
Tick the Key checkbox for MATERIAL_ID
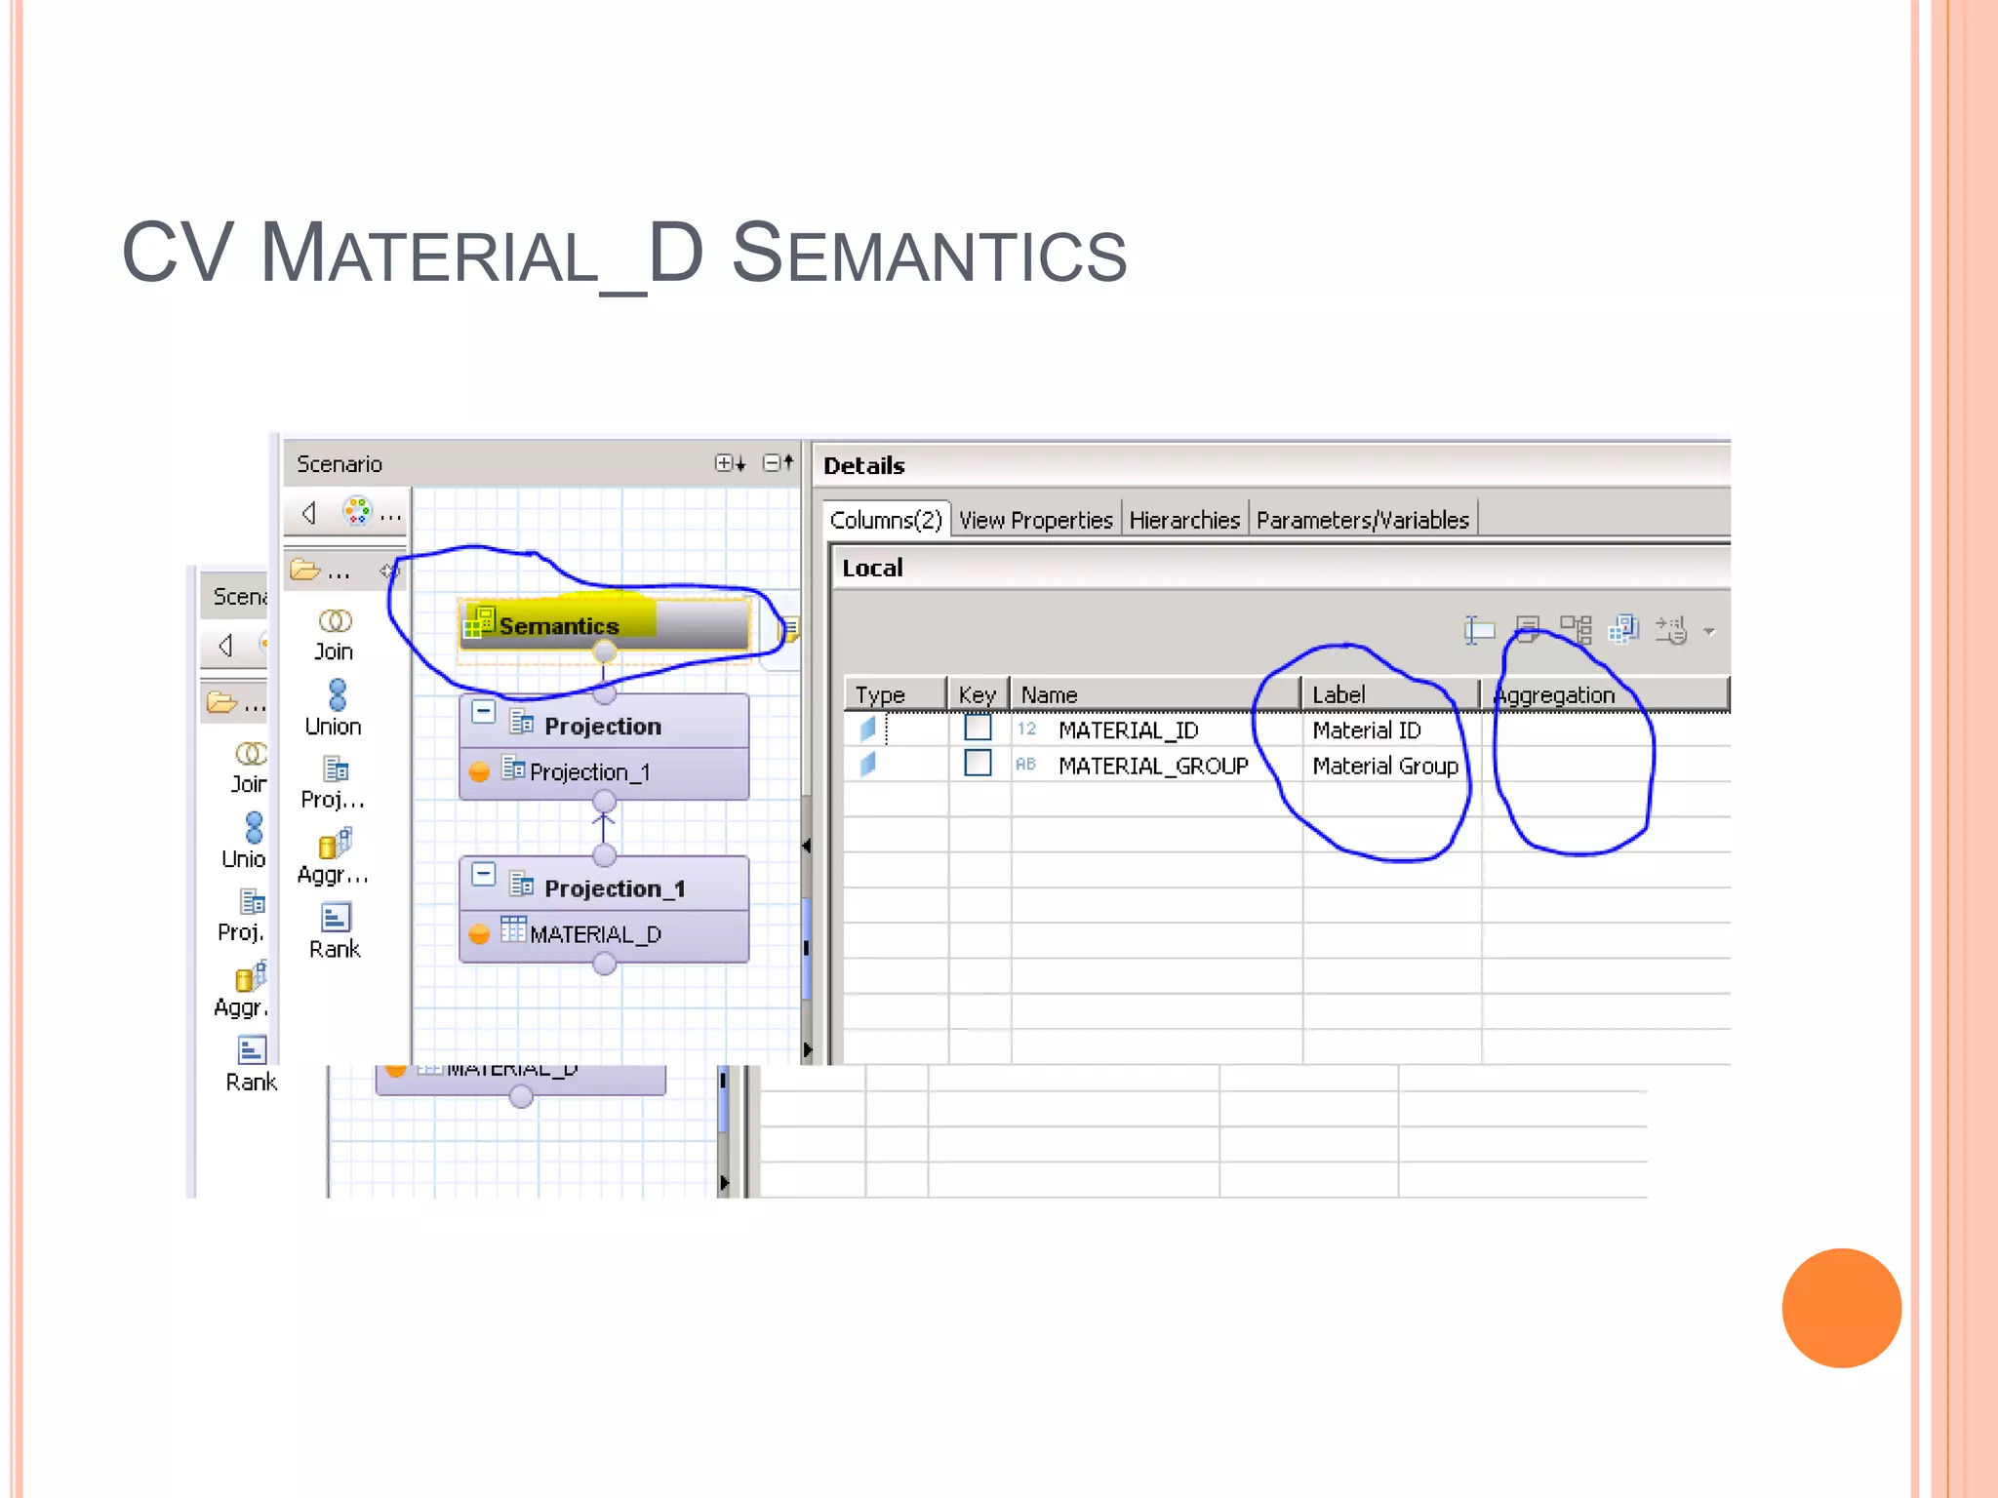point(978,728)
